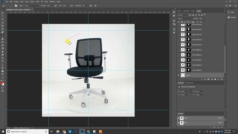Click the background white color swatch
The image size is (238, 134).
coord(3,84)
